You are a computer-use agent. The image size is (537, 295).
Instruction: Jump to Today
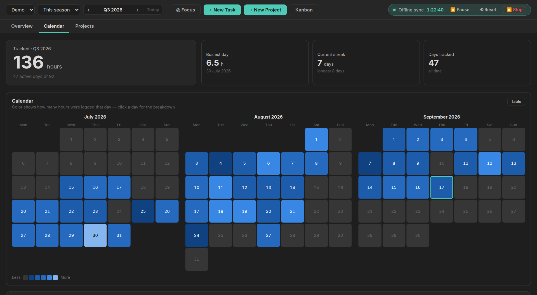(x=153, y=10)
